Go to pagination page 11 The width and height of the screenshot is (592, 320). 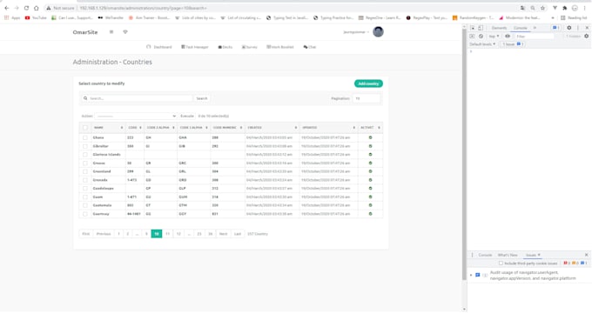(168, 234)
